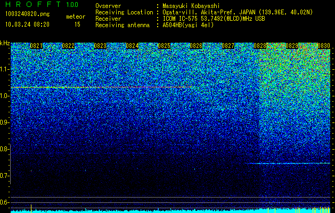Viewport: 335px width, 213px height.
Task: Click the Ovserver field label
Action: click(108, 6)
